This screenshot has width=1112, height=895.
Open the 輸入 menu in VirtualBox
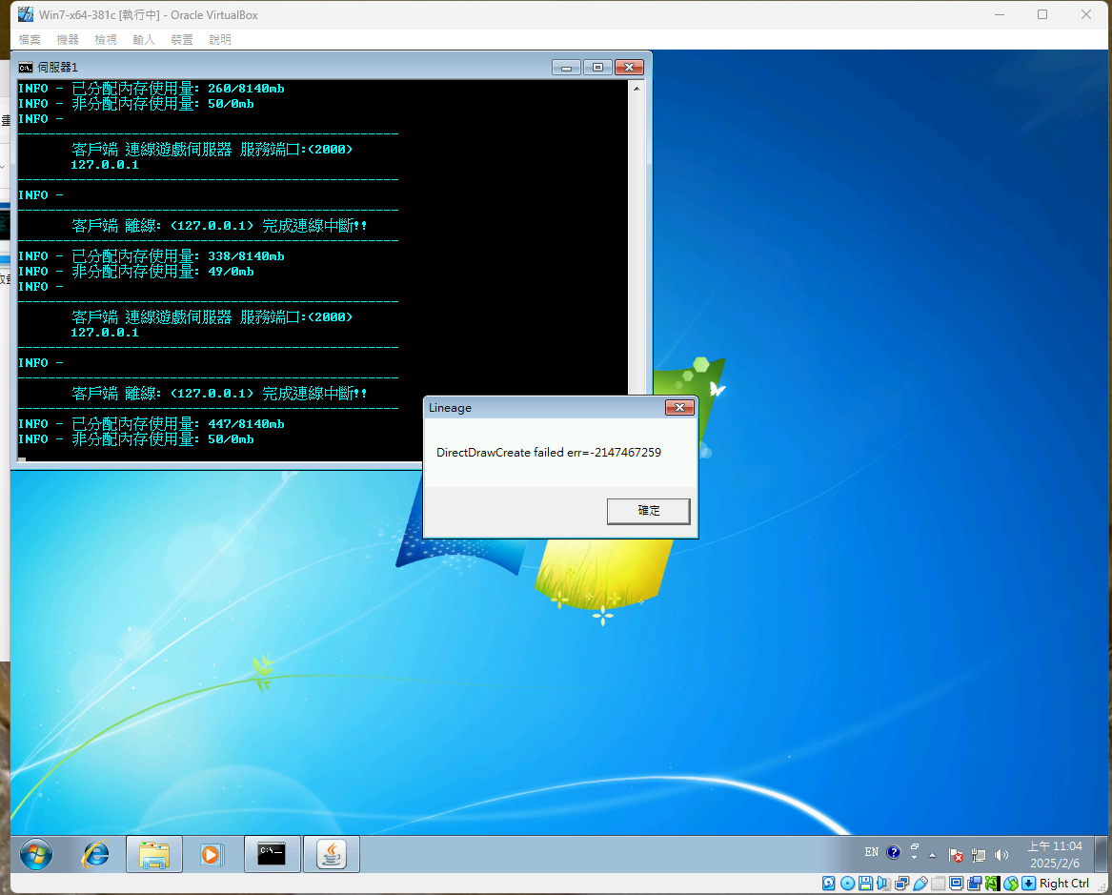click(144, 40)
